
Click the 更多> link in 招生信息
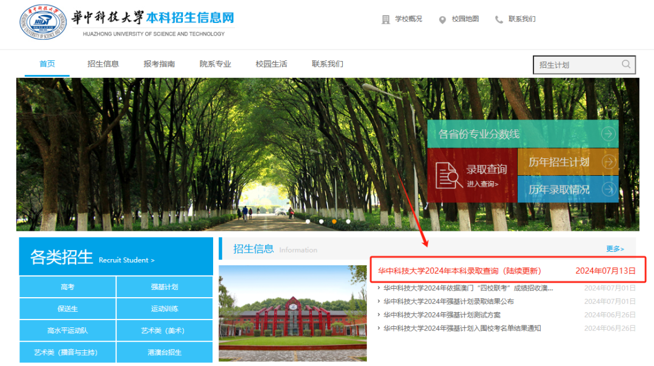[x=615, y=249]
